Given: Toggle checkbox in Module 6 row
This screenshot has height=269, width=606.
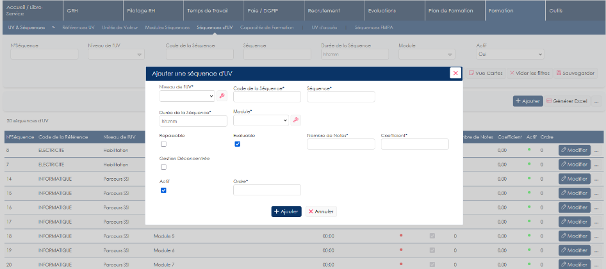Looking at the screenshot, I should [432, 250].
